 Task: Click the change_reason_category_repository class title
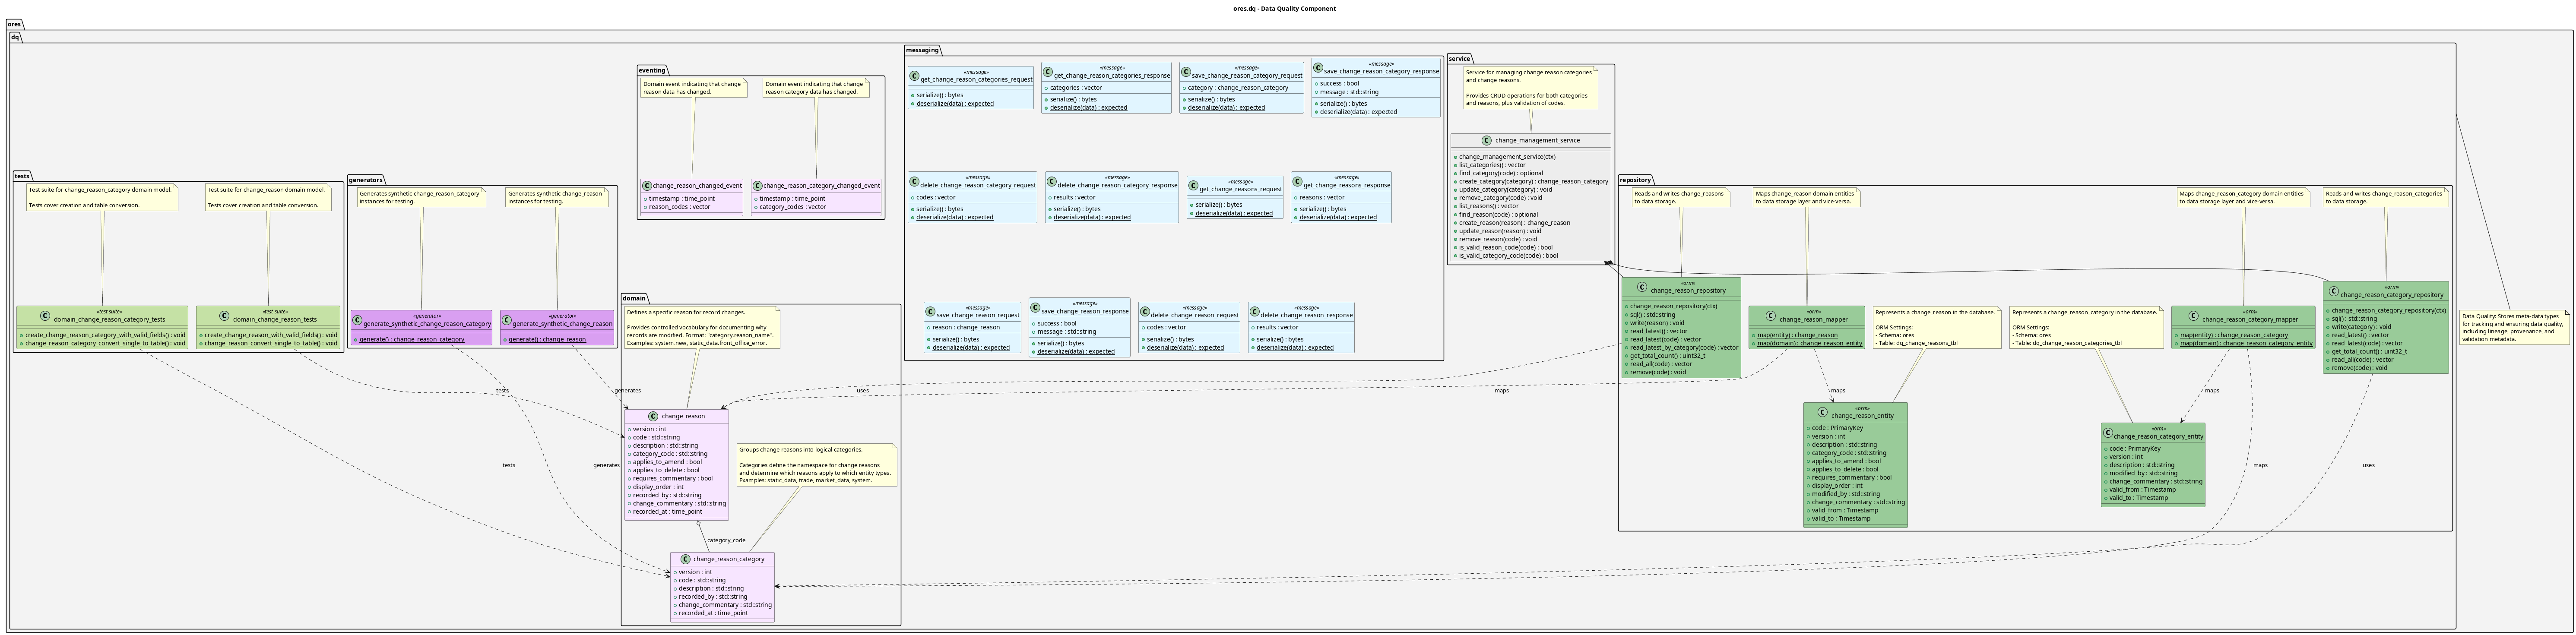point(2391,295)
